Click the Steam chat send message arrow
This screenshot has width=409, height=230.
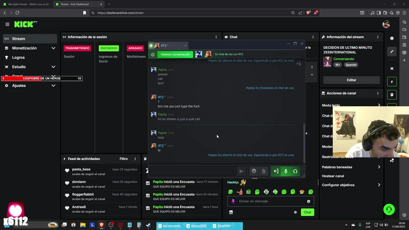[x=242, y=171]
